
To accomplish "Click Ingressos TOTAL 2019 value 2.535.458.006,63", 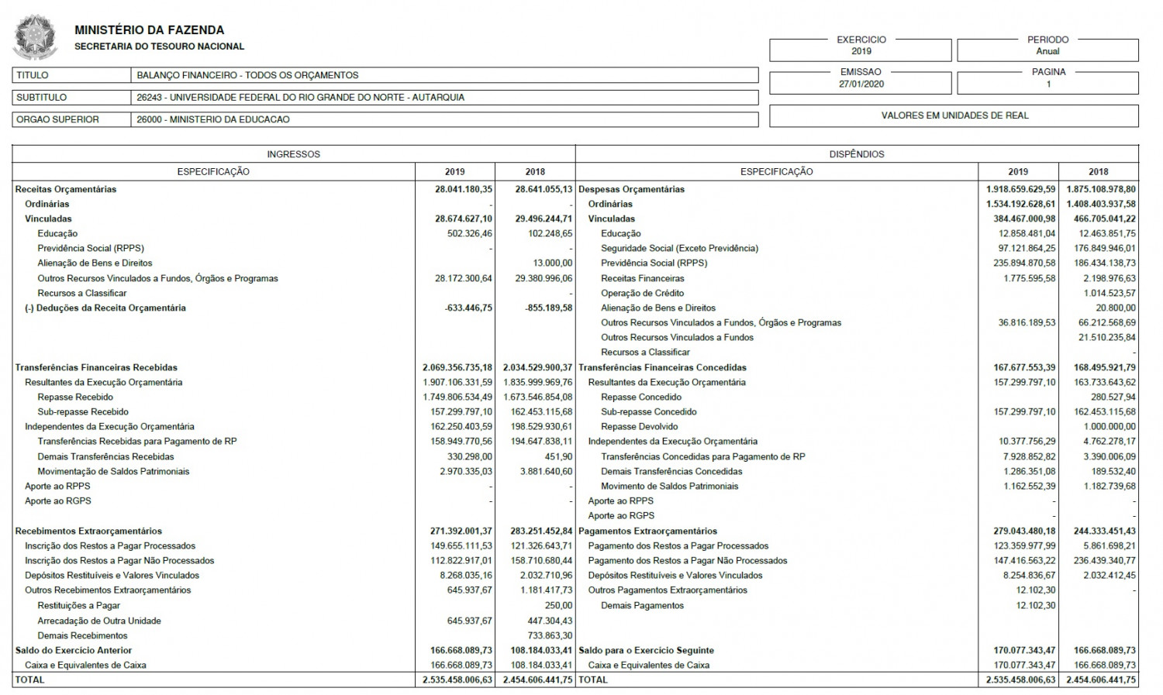I will pos(457,680).
